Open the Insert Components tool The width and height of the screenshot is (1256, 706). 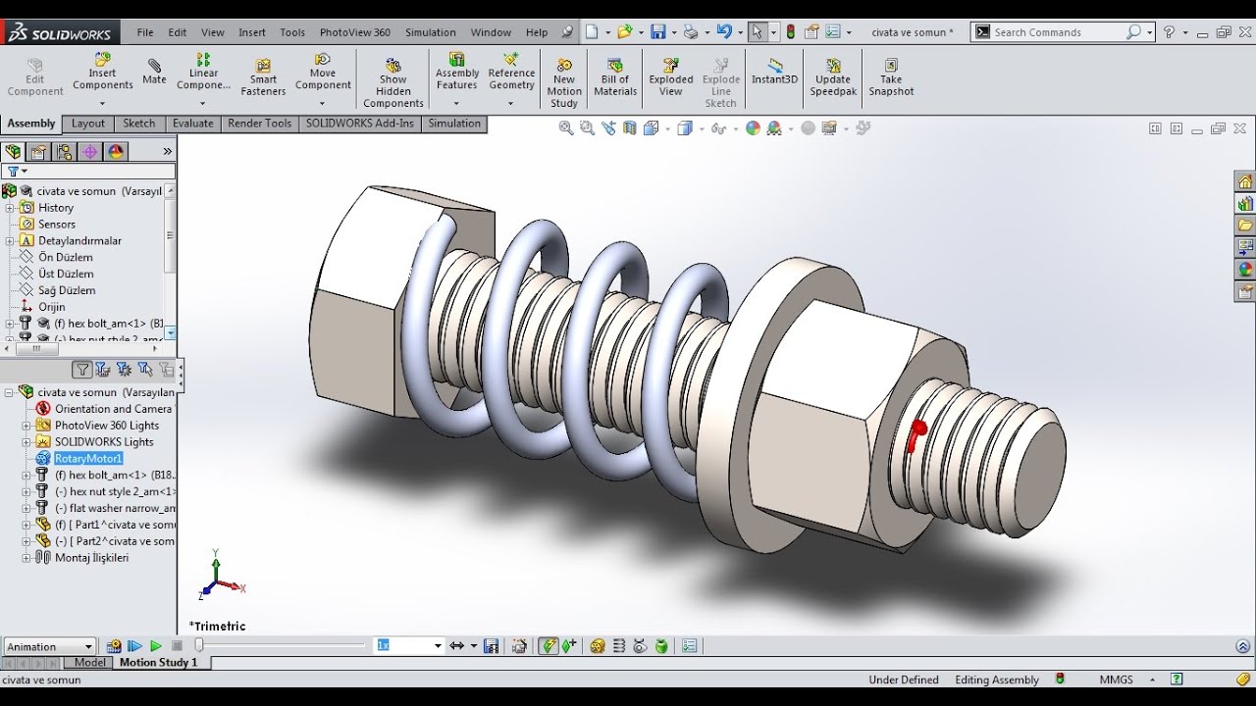click(x=102, y=72)
